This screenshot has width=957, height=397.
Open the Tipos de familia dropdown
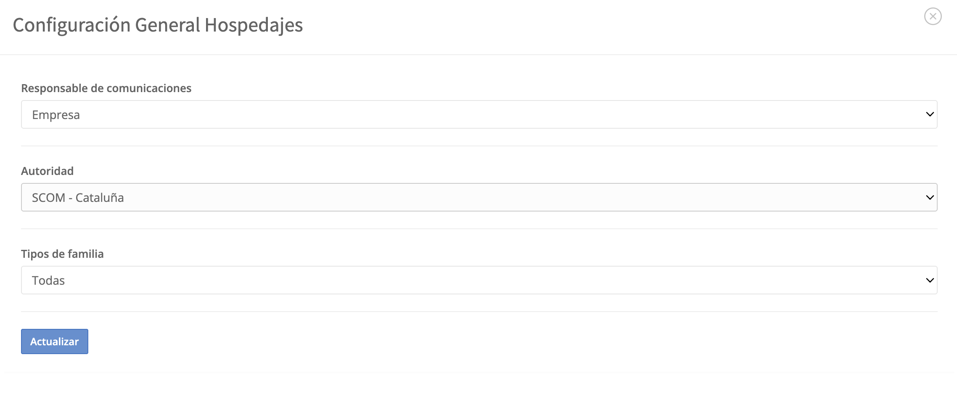coord(479,280)
